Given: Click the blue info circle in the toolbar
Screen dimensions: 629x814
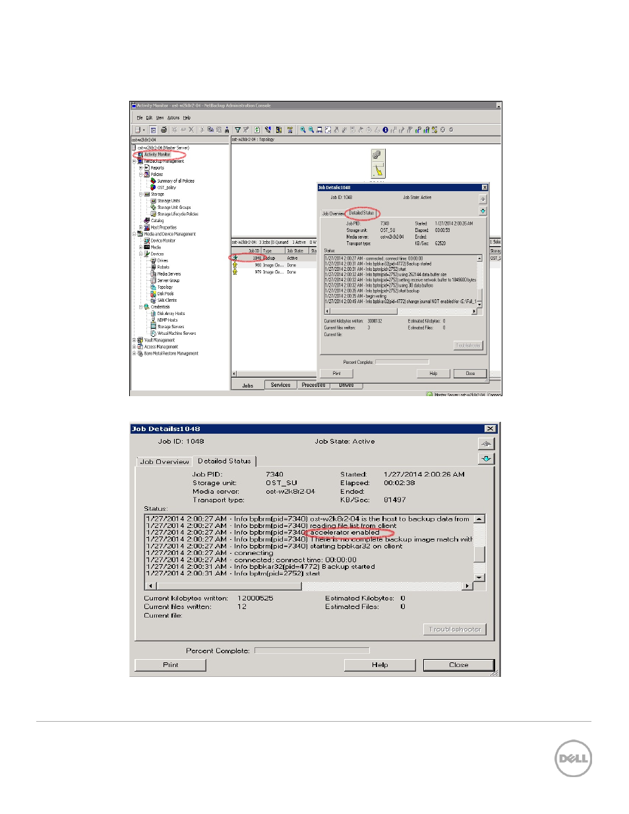Looking at the screenshot, I should pos(385,130).
